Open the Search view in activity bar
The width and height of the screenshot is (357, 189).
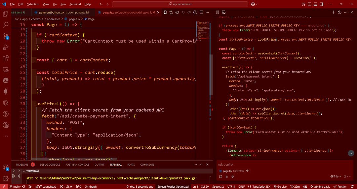tap(6, 25)
